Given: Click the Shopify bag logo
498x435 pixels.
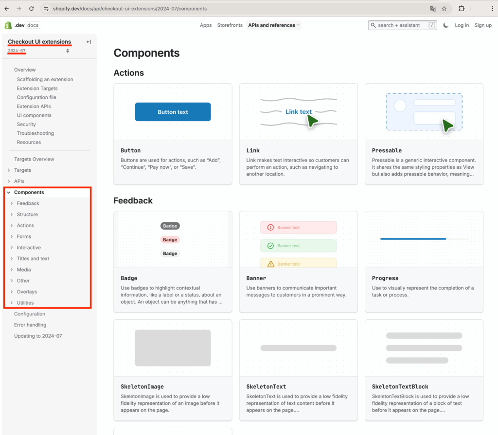Looking at the screenshot, I should coord(8,25).
